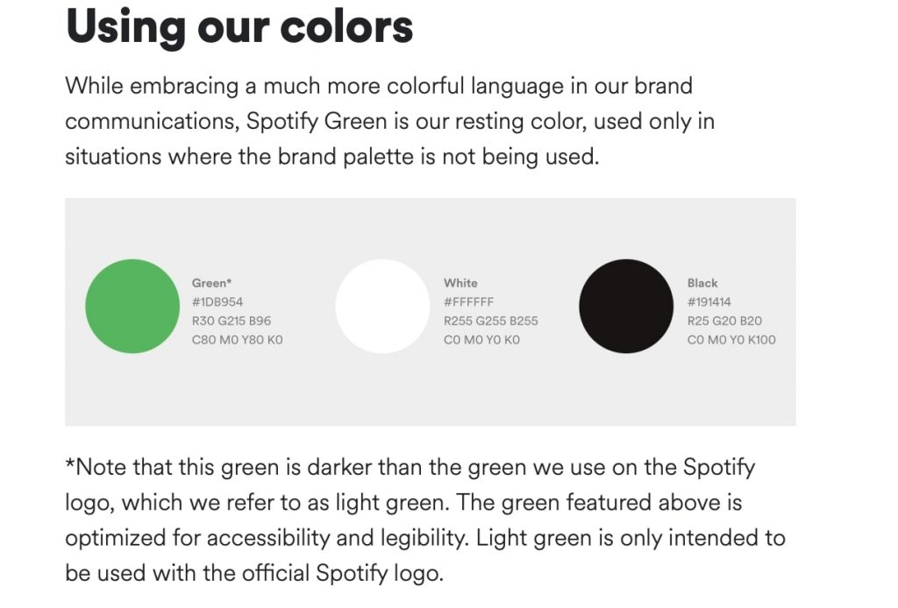Select the C0 M0 Y0 K100 value
The width and height of the screenshot is (898, 608).
coord(731,340)
